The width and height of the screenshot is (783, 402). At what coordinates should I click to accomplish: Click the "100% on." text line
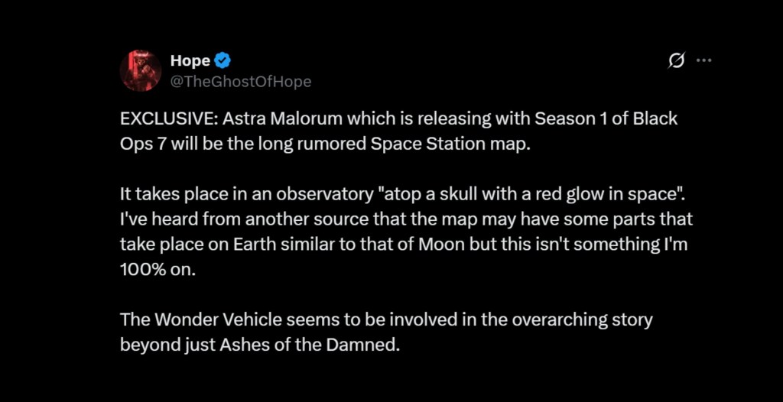pyautogui.click(x=153, y=269)
